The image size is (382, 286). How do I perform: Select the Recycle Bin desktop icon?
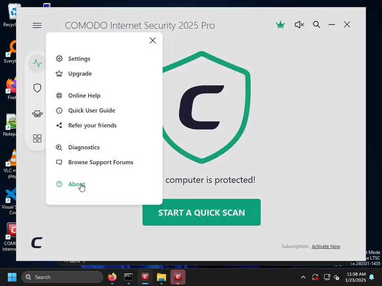click(x=9, y=15)
